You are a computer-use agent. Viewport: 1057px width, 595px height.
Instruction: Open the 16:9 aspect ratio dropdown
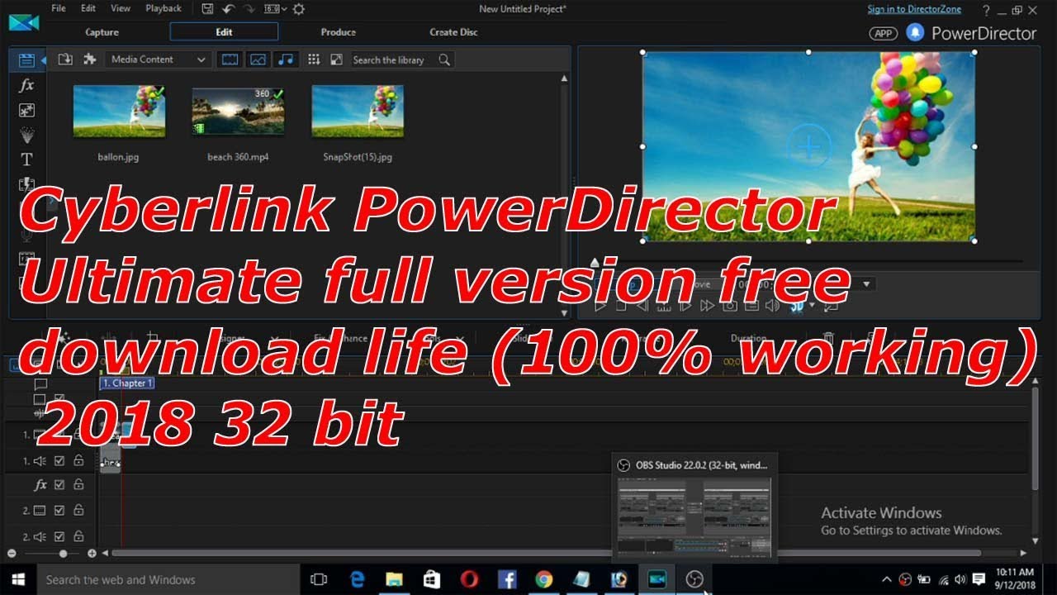277,9
